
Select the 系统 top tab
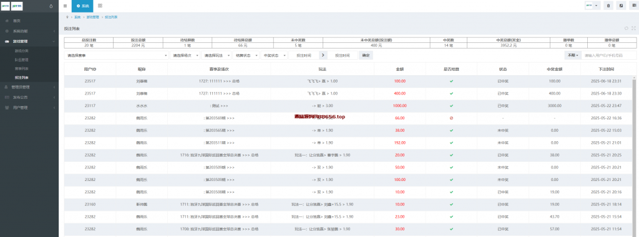82,6
